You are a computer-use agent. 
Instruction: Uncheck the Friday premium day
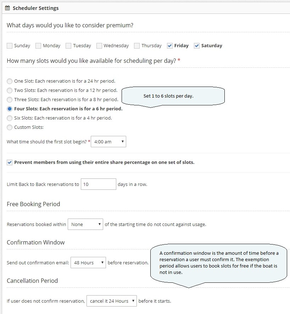tap(170, 46)
